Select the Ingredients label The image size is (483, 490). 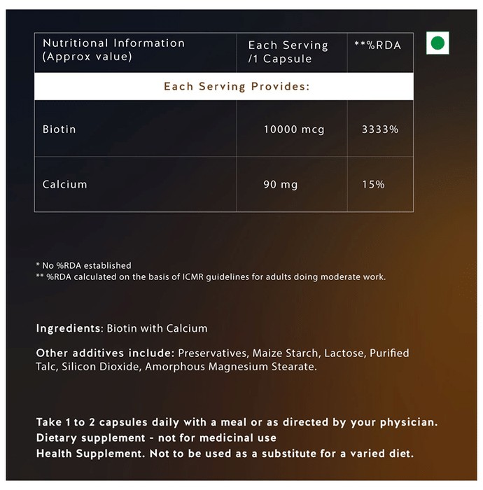[x=69, y=328]
